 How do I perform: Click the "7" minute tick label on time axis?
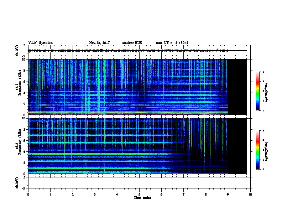184,194
